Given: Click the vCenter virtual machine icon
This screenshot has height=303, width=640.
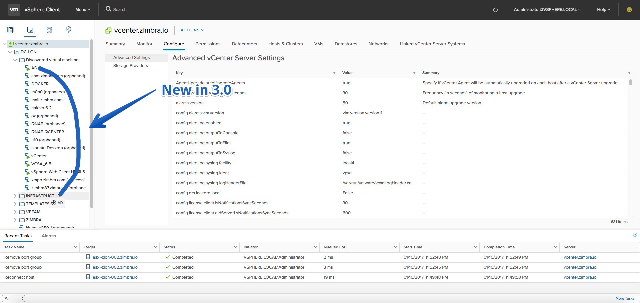Looking at the screenshot, I should (x=27, y=156).
